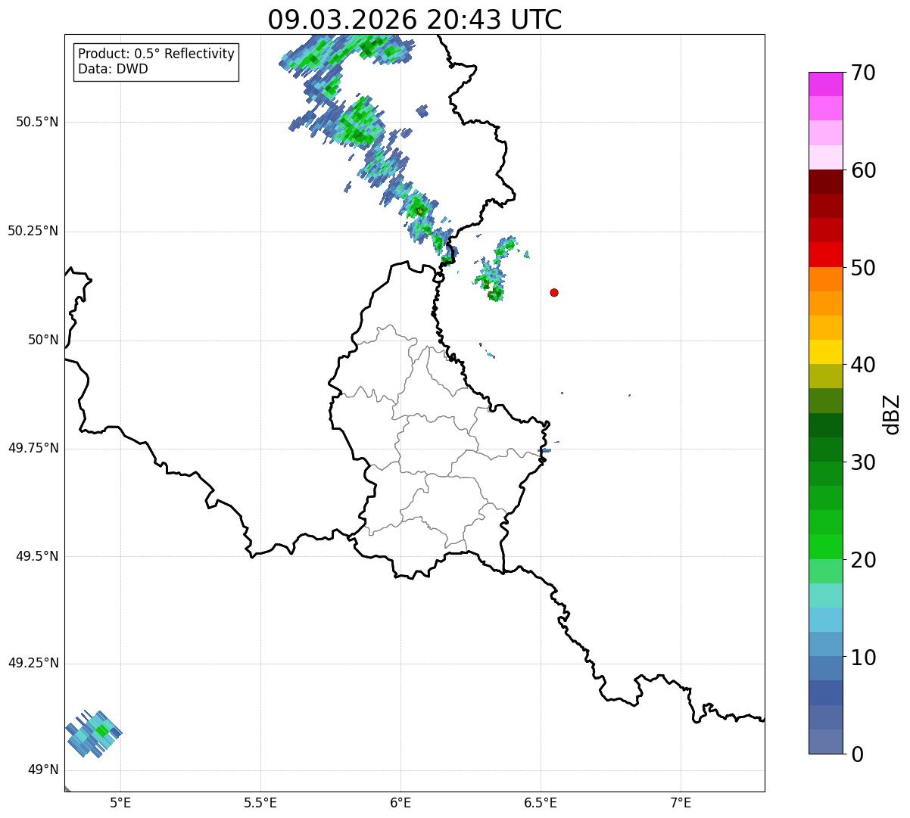The width and height of the screenshot is (910, 818).
Task: Click the colorbar 20 tick label
Action: point(863,560)
